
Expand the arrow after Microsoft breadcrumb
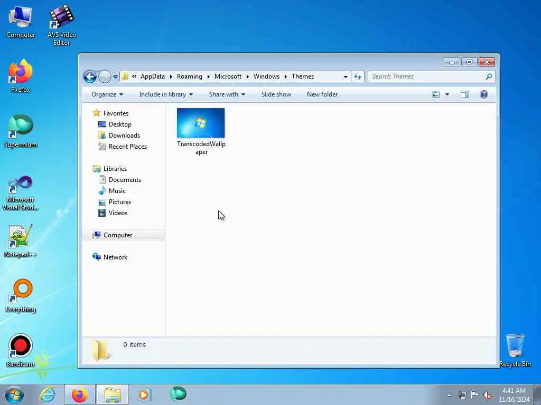click(247, 76)
